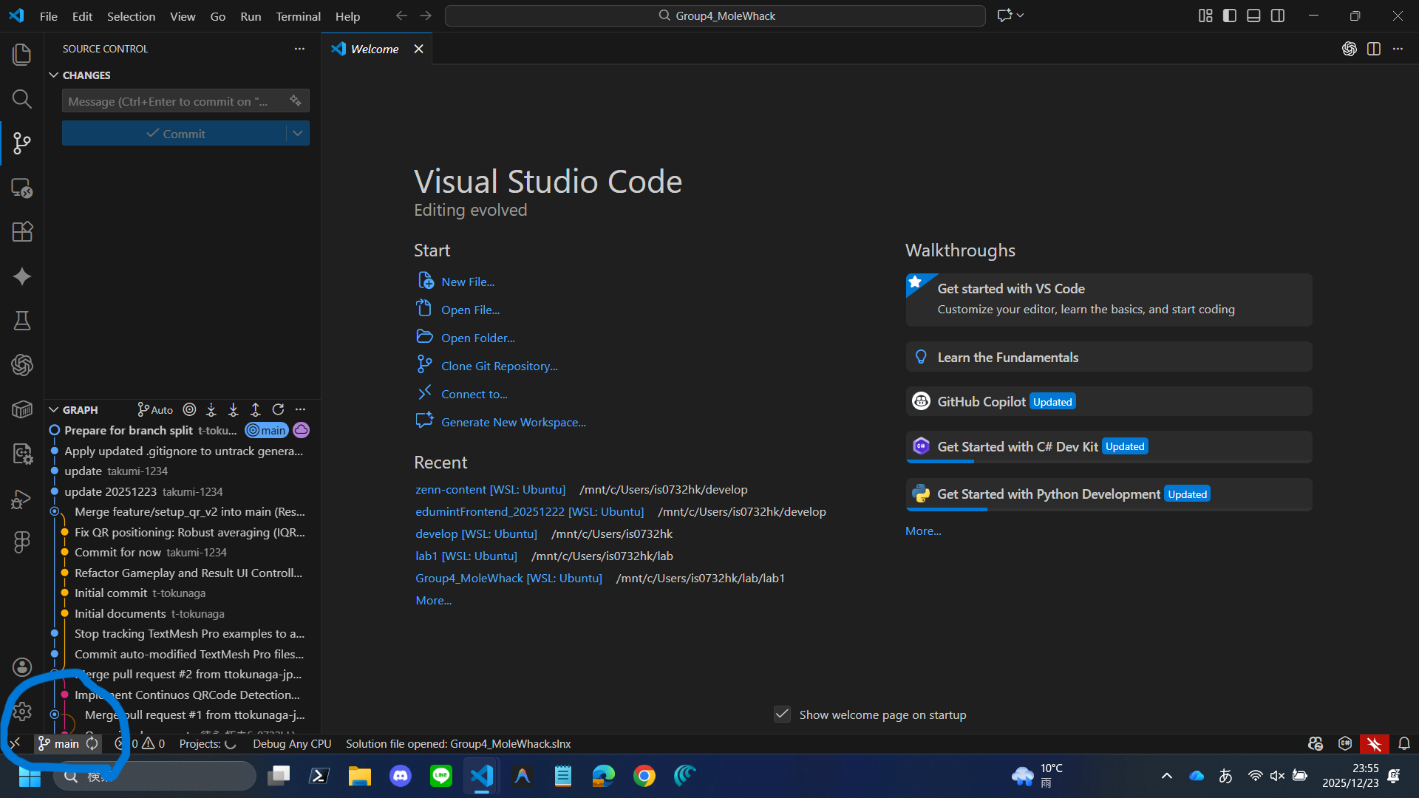Open the Explorer view in activity bar

coord(22,55)
